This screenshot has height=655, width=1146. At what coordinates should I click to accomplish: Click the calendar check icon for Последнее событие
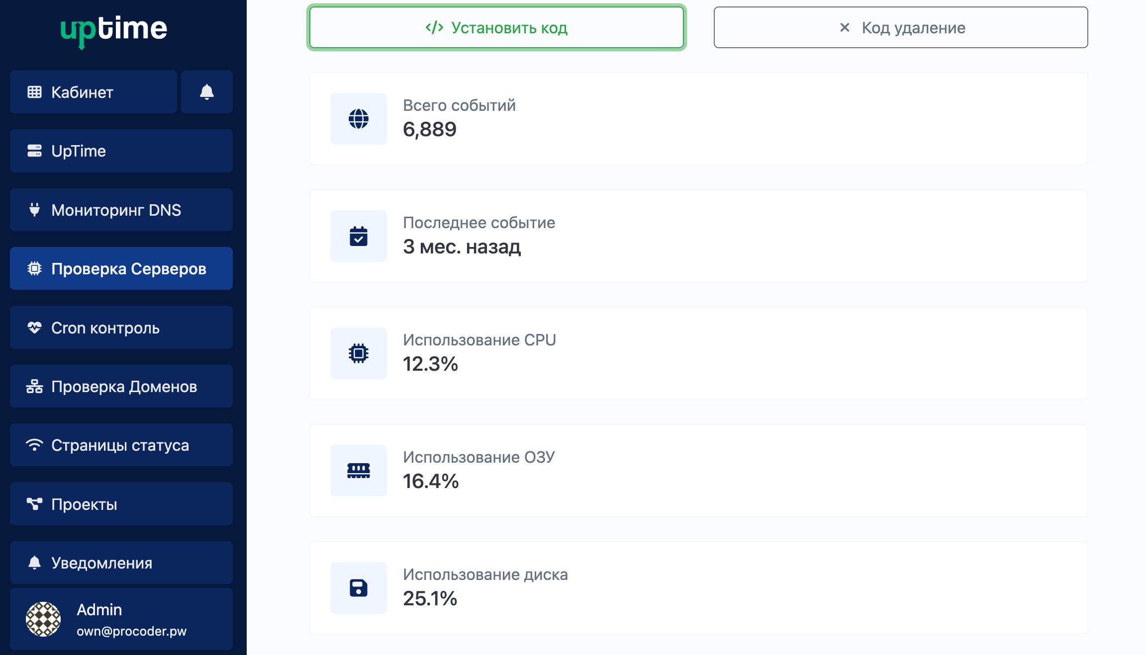[358, 236]
